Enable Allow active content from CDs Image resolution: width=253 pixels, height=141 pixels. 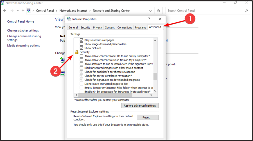tap(82, 56)
